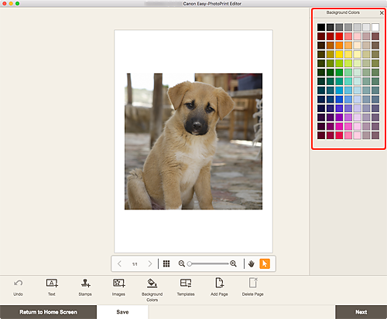Image resolution: width=387 pixels, height=319 pixels.
Task: Open the Stamps tool
Action: (x=85, y=283)
